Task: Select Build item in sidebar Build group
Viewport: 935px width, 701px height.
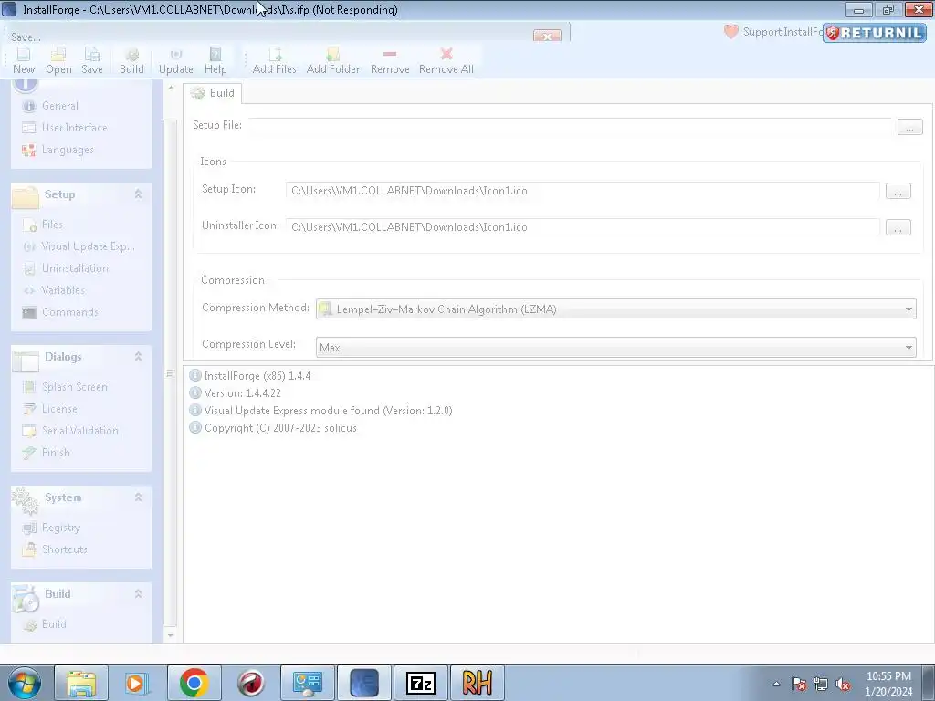Action: point(46,624)
